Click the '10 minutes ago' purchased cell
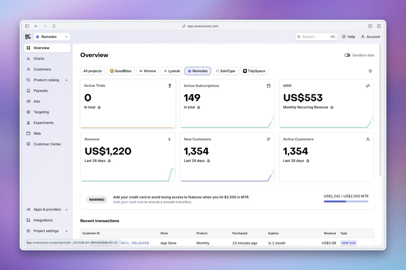Screen dimensions: 406x270 [x=245, y=243]
